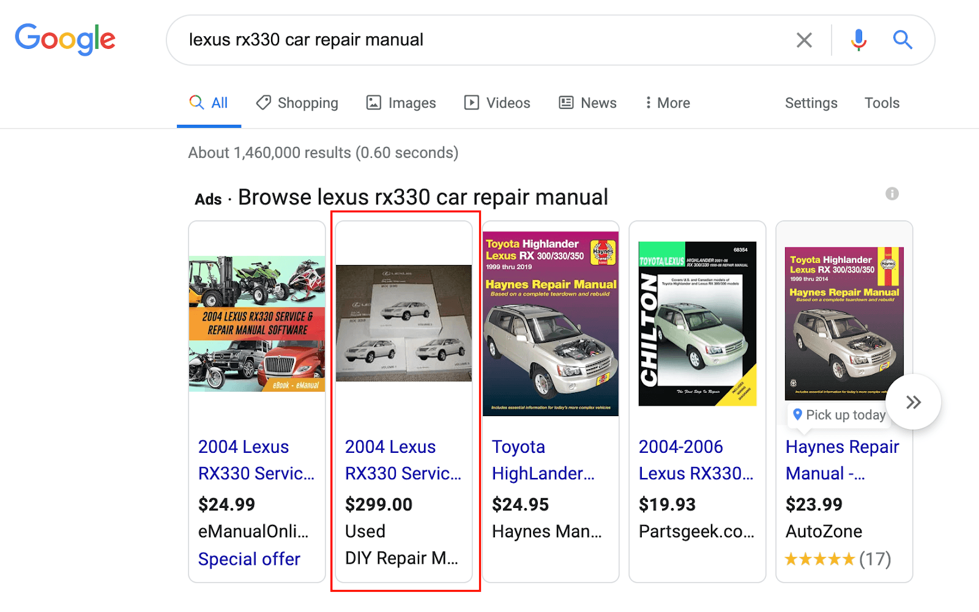Click the Haynes Man... seller name
Screen dimensions: 979x612
547,531
